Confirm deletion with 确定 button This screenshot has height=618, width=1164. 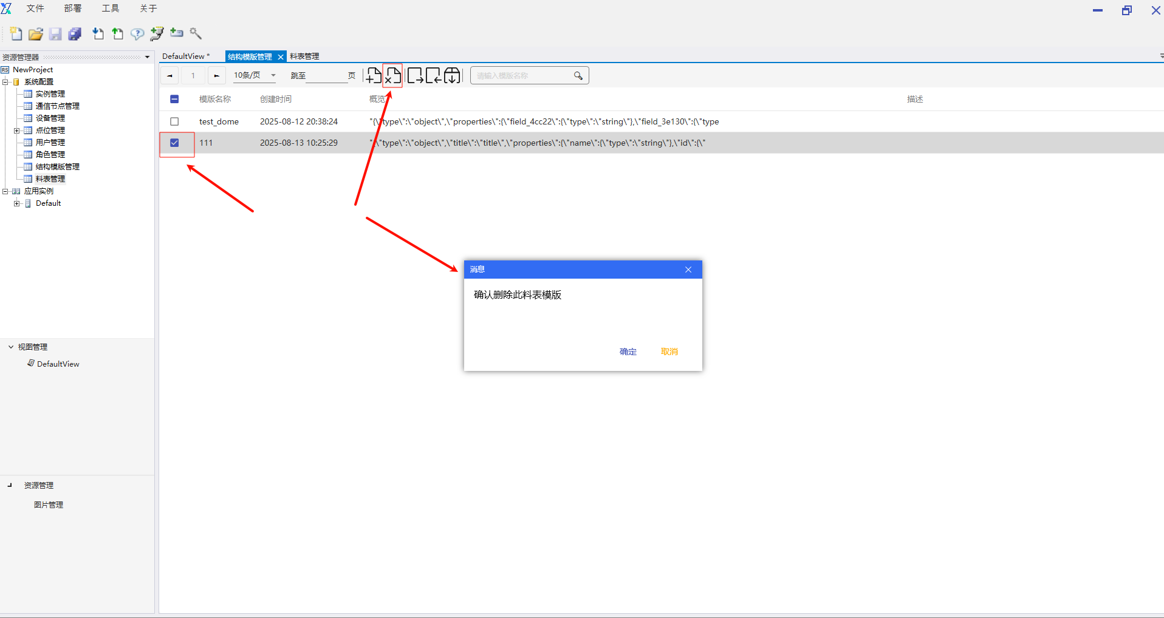[x=628, y=351]
